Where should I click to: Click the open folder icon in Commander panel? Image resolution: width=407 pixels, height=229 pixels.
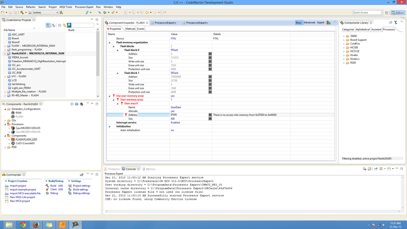pyautogui.click(x=81, y=174)
